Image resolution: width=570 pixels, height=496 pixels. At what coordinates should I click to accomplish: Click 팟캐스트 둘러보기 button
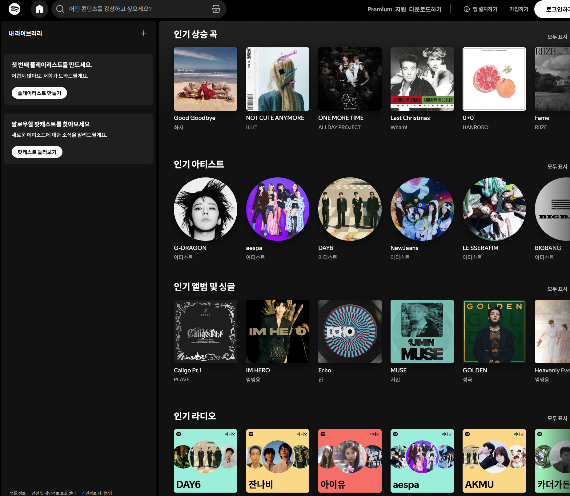[x=37, y=152]
